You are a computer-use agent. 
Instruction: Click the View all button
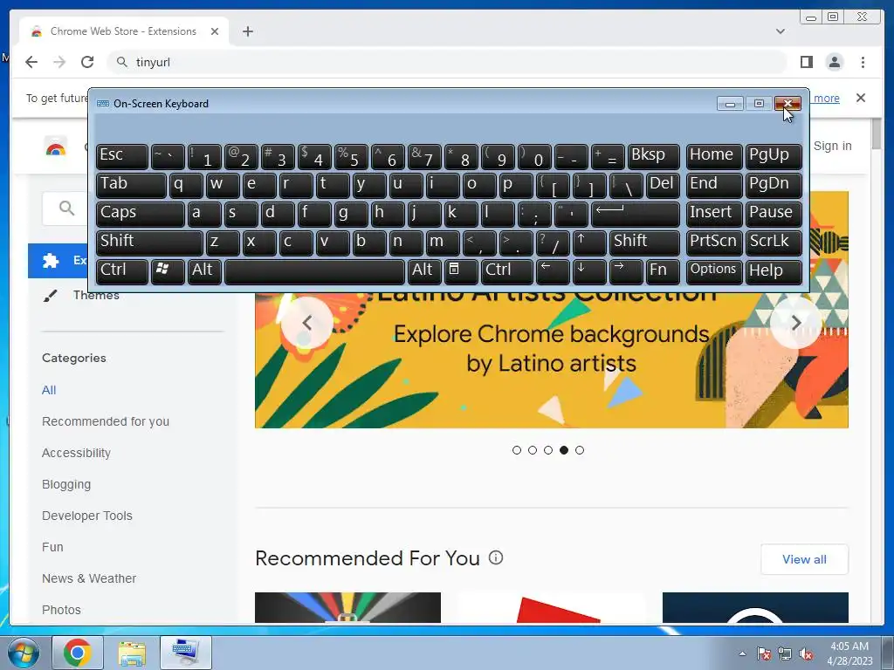pos(804,559)
